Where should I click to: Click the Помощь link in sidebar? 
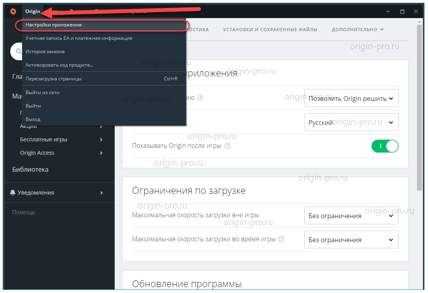pos(24,212)
